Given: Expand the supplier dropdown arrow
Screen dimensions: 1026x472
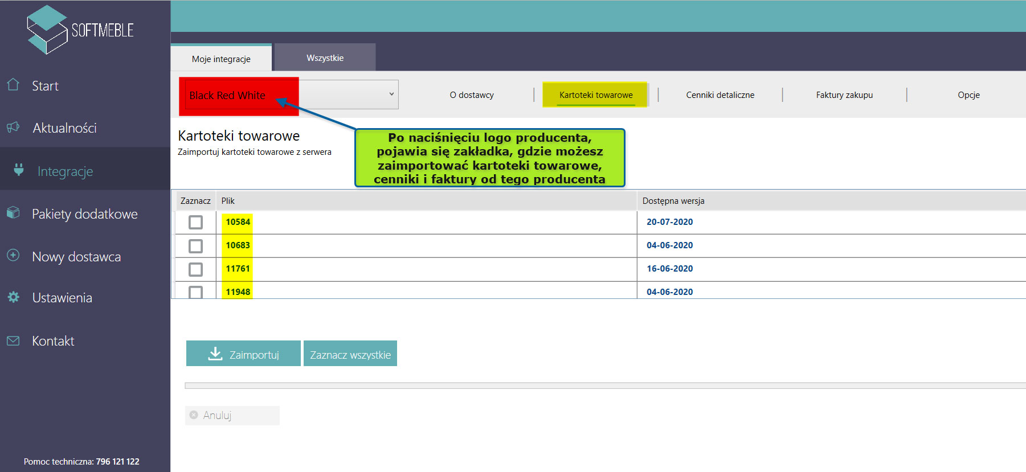Looking at the screenshot, I should pos(391,94).
